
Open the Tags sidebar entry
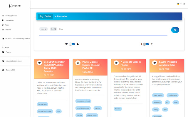tap(7, 25)
